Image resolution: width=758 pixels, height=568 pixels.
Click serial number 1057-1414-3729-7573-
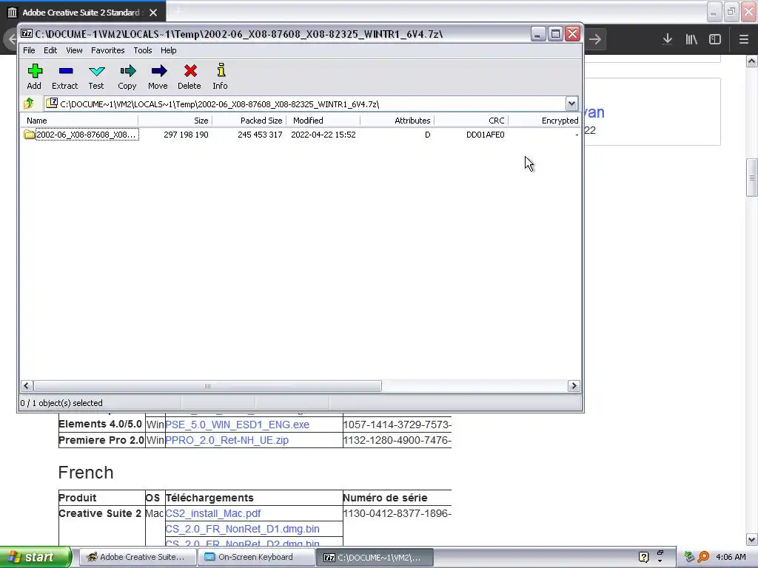point(397,425)
